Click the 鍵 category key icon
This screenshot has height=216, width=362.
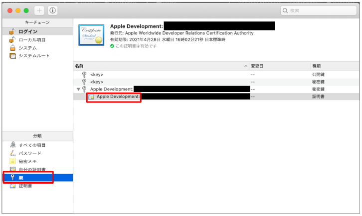[x=12, y=177]
